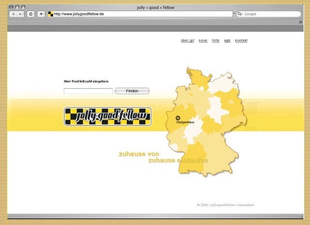Image resolution: width=310 pixels, height=225 pixels.
Task: Click the Heiligenhaus location marker on map
Action: pyautogui.click(x=178, y=118)
